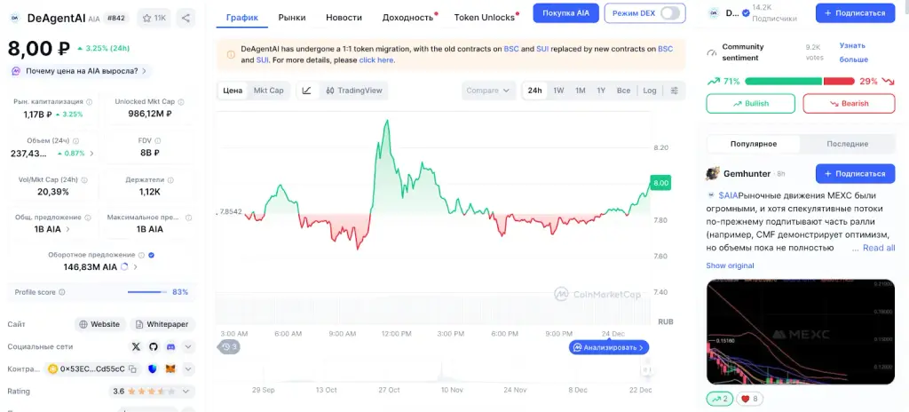
Task: Show info tooltip for Profile score
Action: click(62, 292)
